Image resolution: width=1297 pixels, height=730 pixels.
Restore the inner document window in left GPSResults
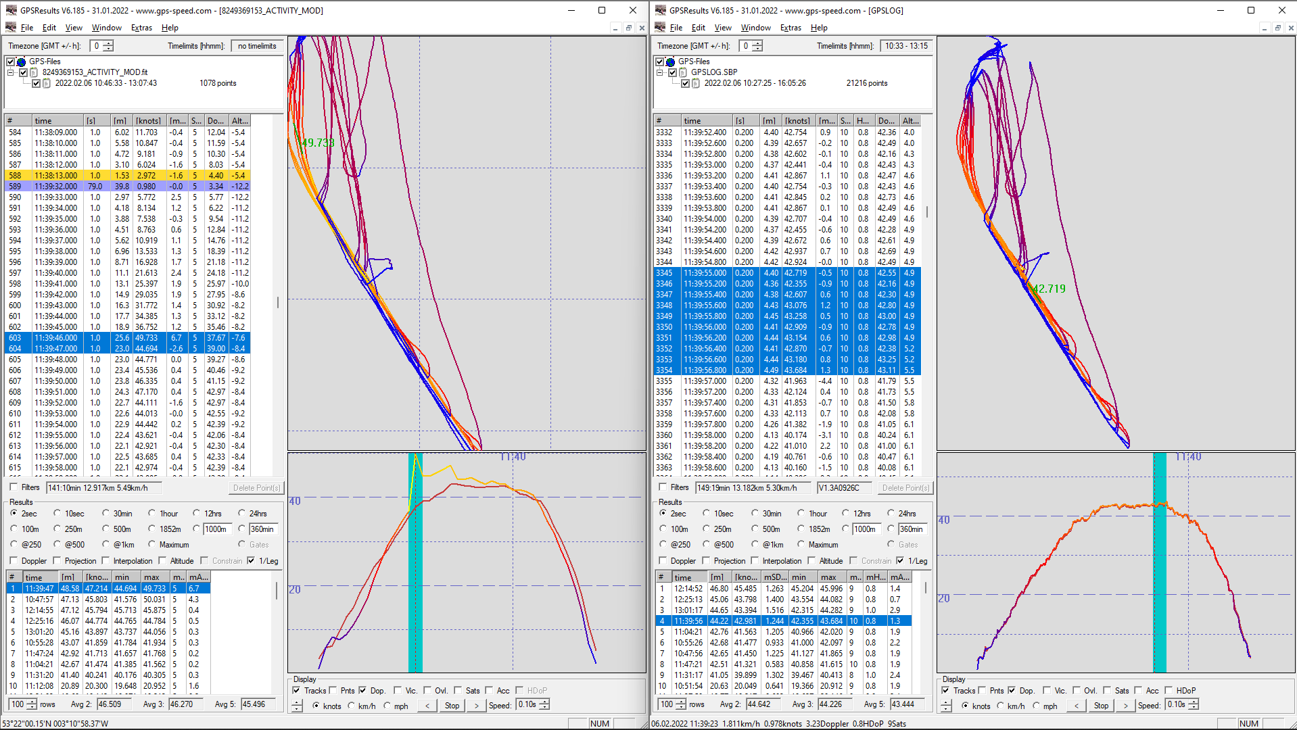[628, 28]
